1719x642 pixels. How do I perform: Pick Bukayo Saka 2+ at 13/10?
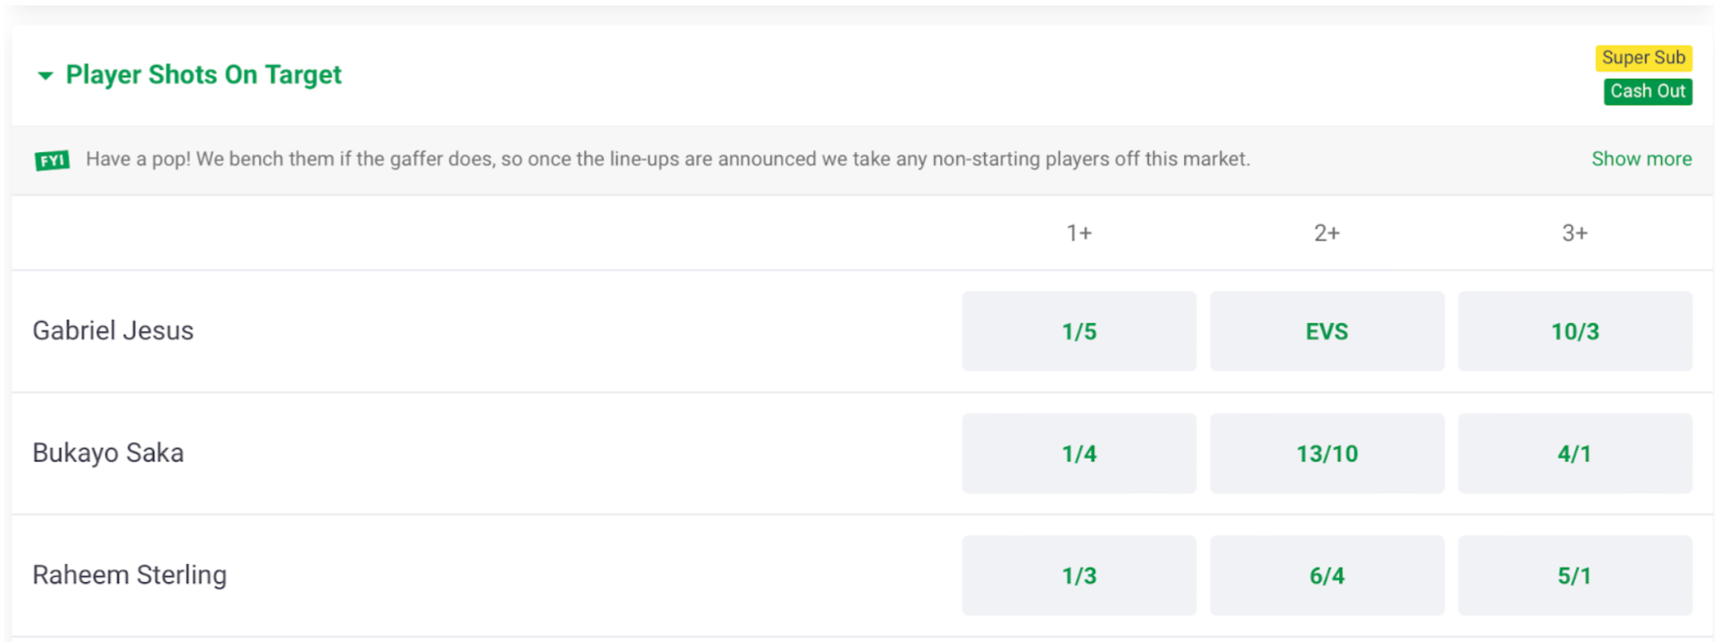(x=1326, y=453)
